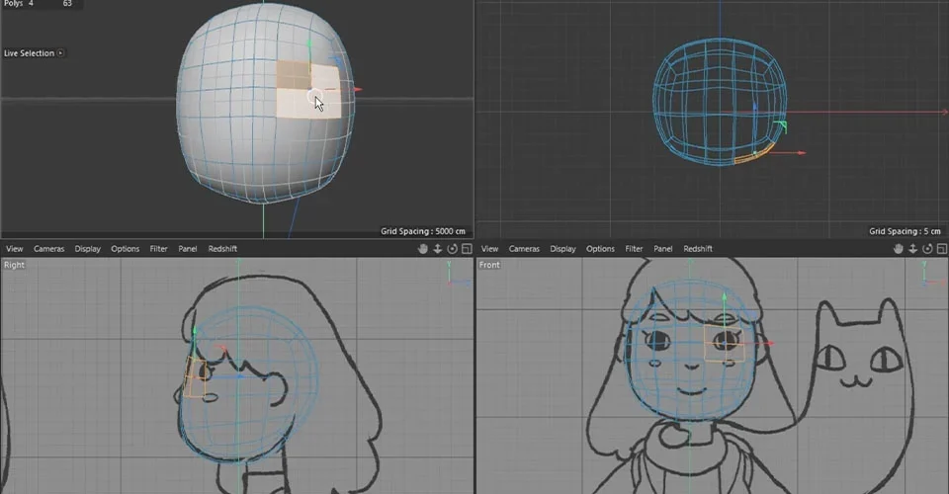
Task: Open the View menu in Right viewport
Action: (15, 249)
